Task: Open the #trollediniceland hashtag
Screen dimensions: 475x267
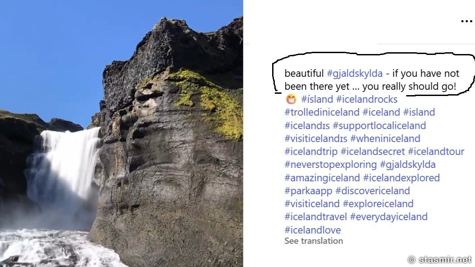Action: point(322,113)
